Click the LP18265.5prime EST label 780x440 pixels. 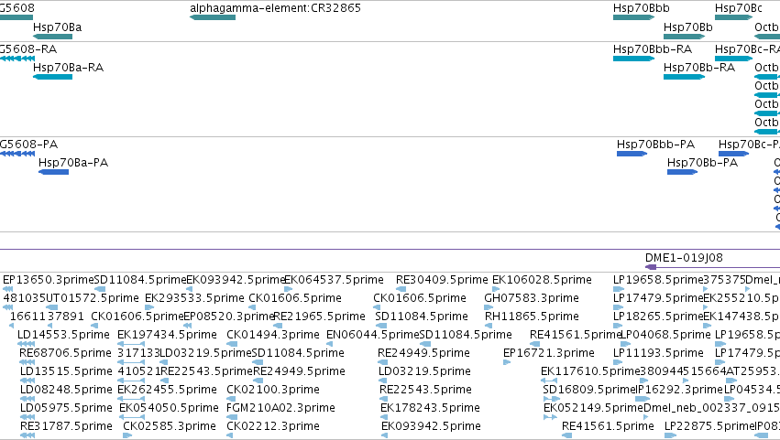coord(658,317)
